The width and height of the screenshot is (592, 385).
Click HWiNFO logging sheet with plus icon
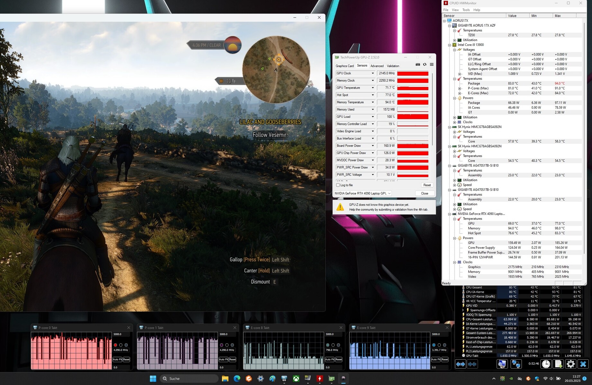pos(559,364)
